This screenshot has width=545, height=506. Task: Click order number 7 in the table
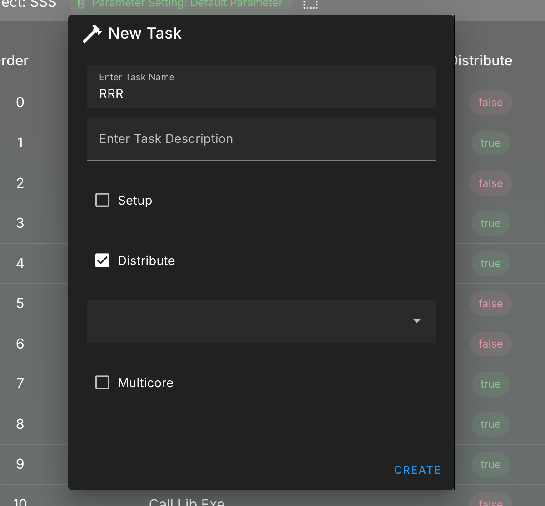point(20,384)
